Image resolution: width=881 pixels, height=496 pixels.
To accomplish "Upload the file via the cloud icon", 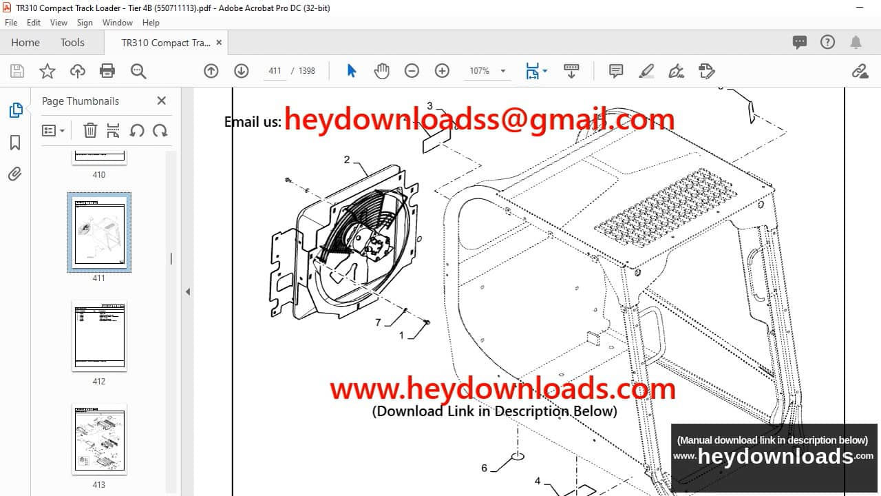I will [x=78, y=71].
